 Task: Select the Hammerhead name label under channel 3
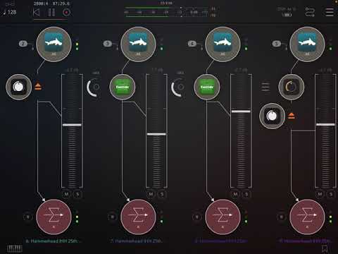137,241
